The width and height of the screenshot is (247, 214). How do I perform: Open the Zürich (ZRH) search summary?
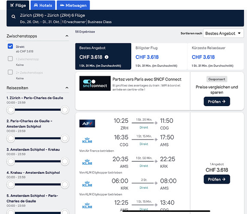pos(125,18)
